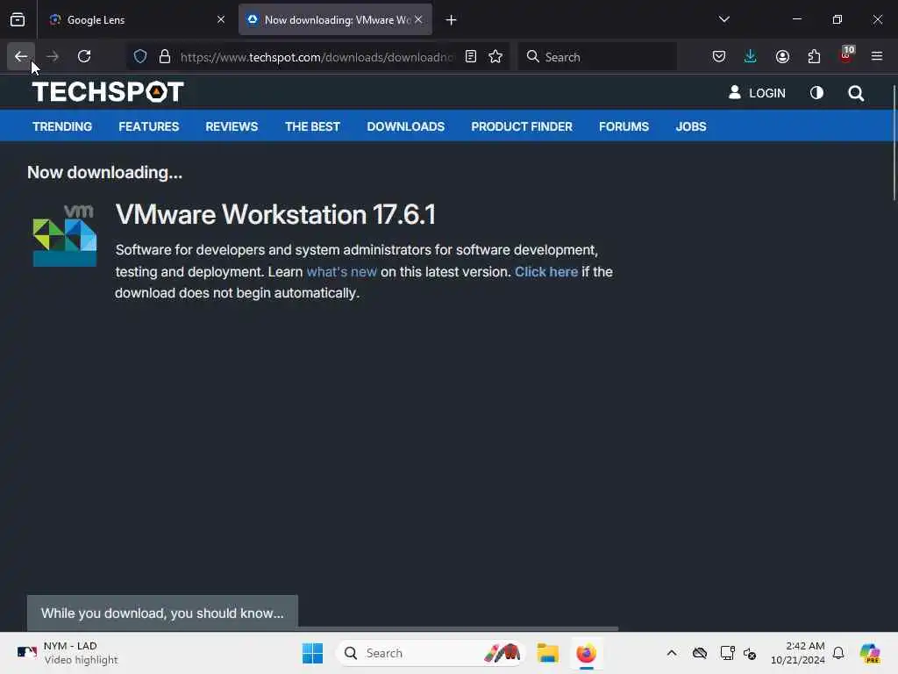Reload the current page
Viewport: 898px width, 674px height.
pos(84,56)
